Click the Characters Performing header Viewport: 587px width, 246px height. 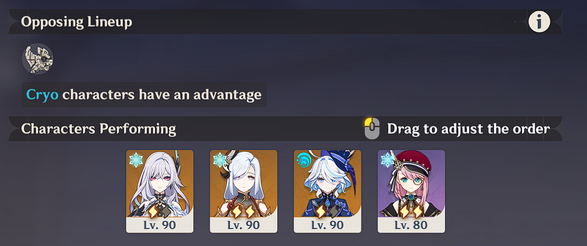coord(99,129)
